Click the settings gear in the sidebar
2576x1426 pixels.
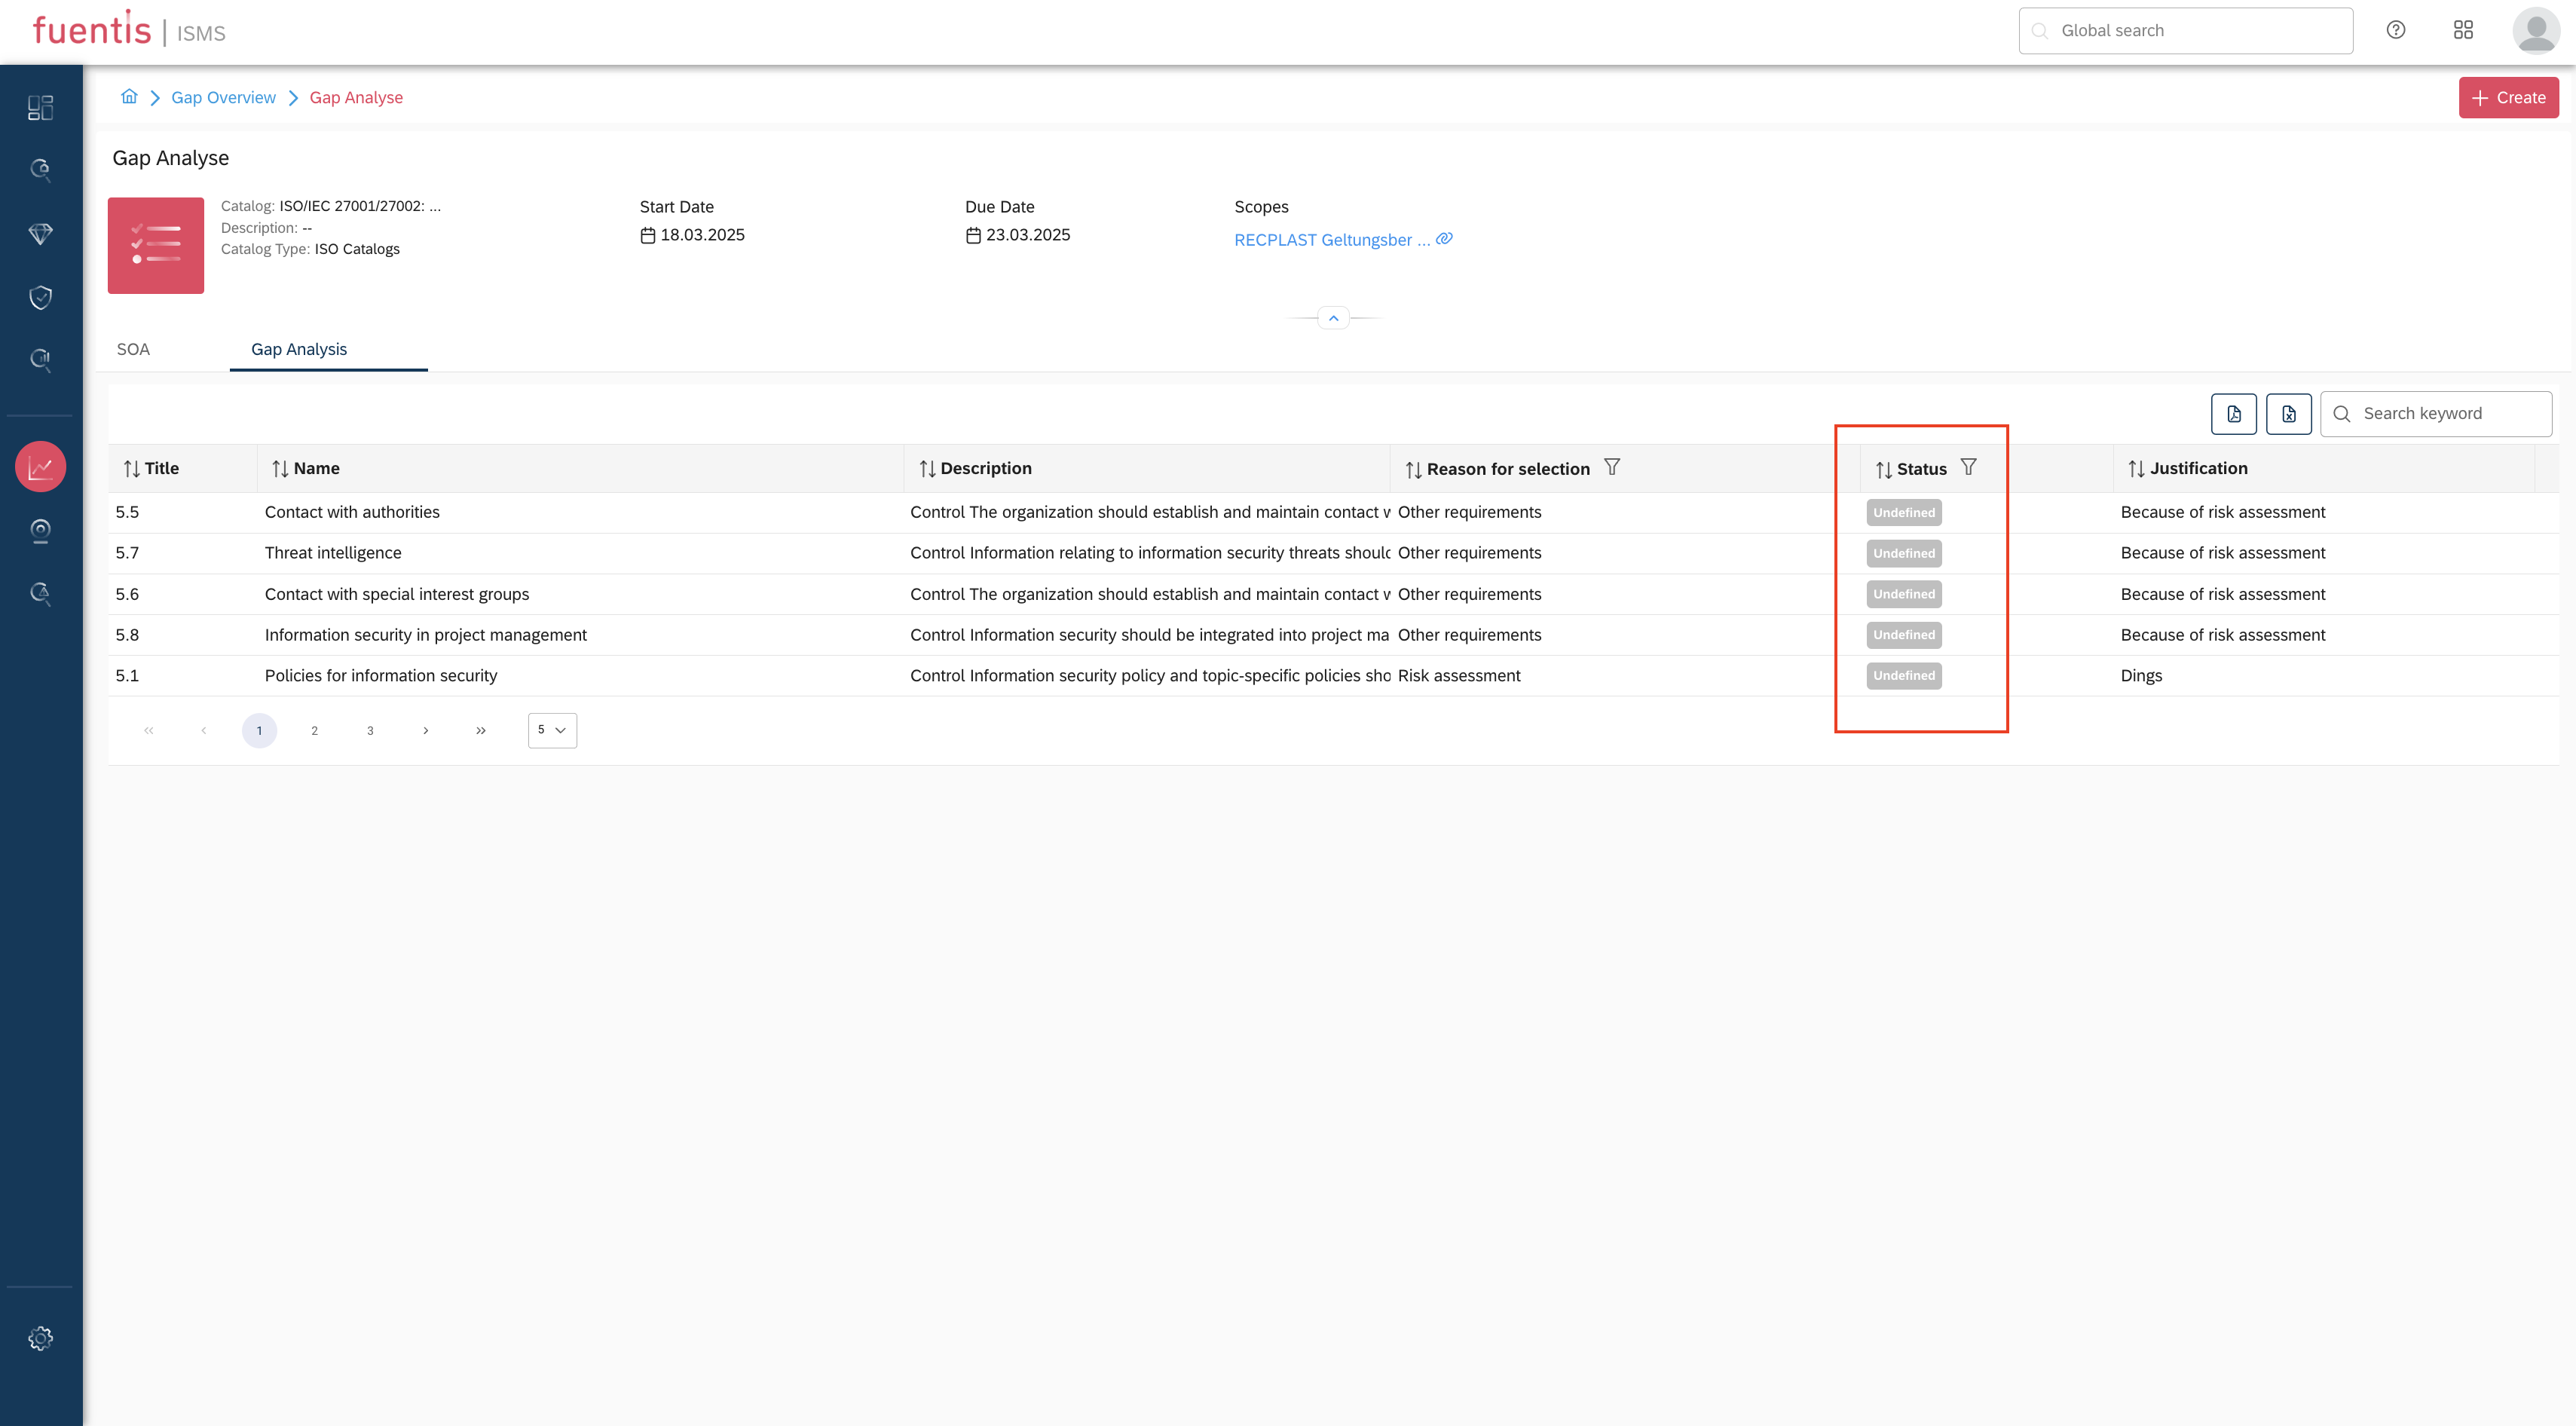point(40,1338)
